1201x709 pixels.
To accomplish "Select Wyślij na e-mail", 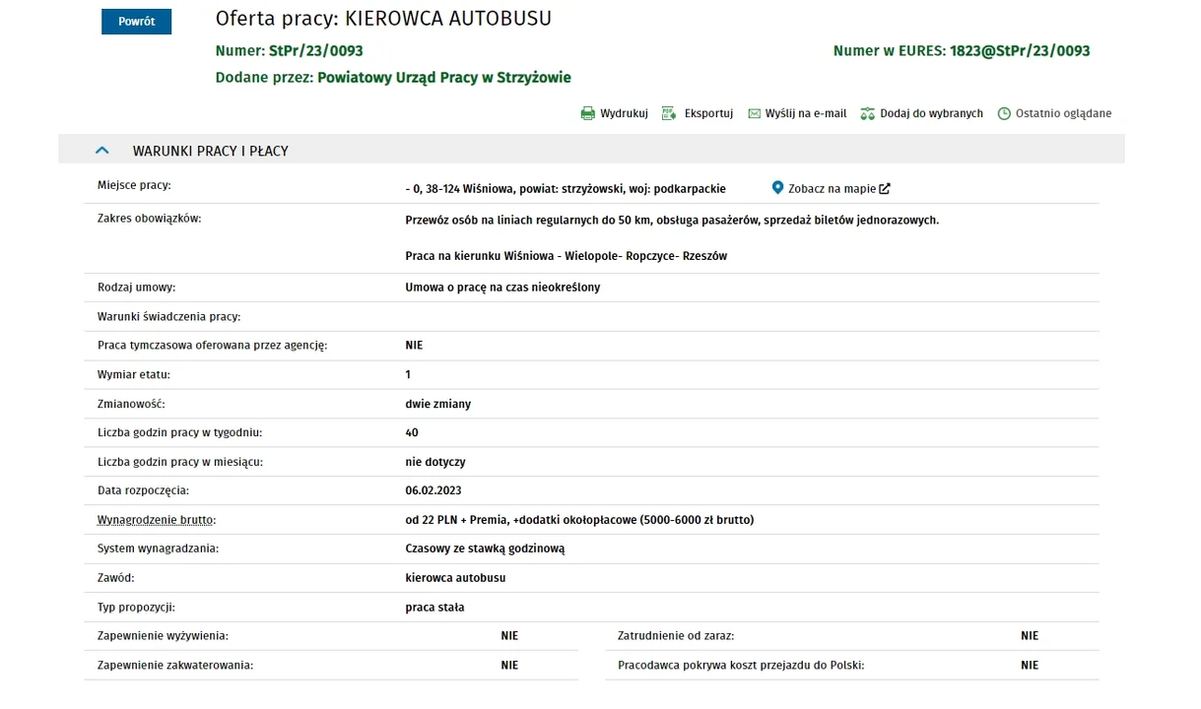I will click(x=806, y=113).
